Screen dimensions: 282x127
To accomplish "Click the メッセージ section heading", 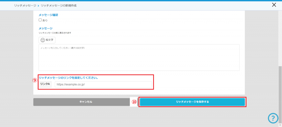I will [45, 28].
